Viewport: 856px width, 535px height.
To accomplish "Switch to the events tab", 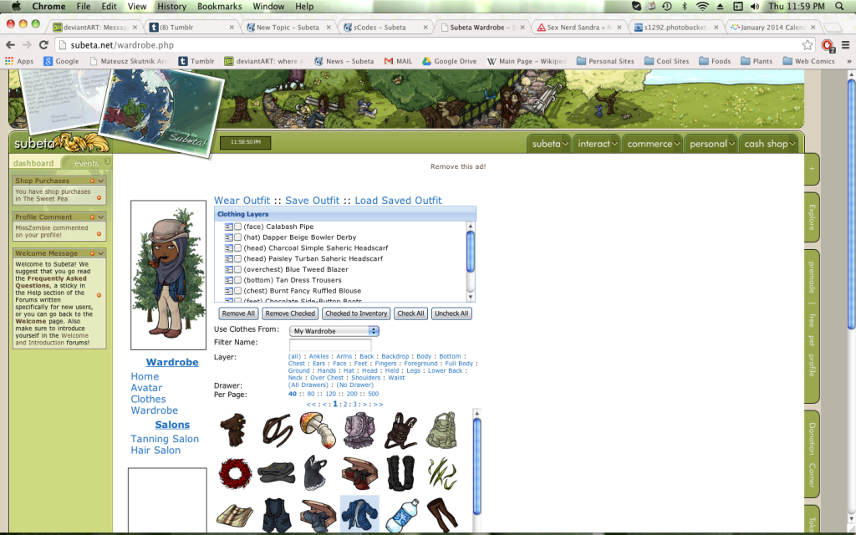I will pyautogui.click(x=86, y=163).
